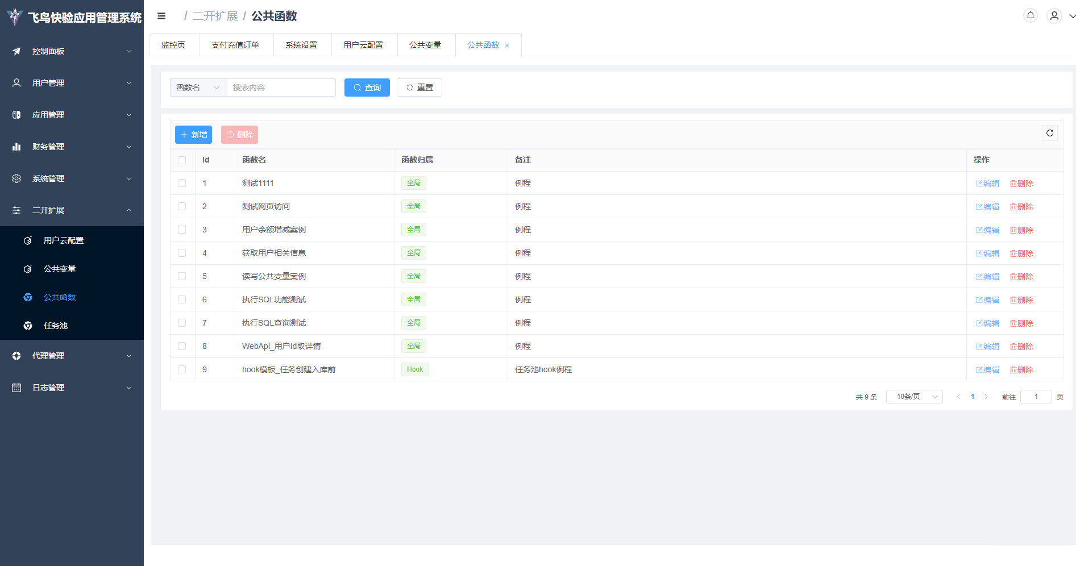
Task: Toggle the hamburger sidebar collapse icon
Action: click(x=161, y=16)
